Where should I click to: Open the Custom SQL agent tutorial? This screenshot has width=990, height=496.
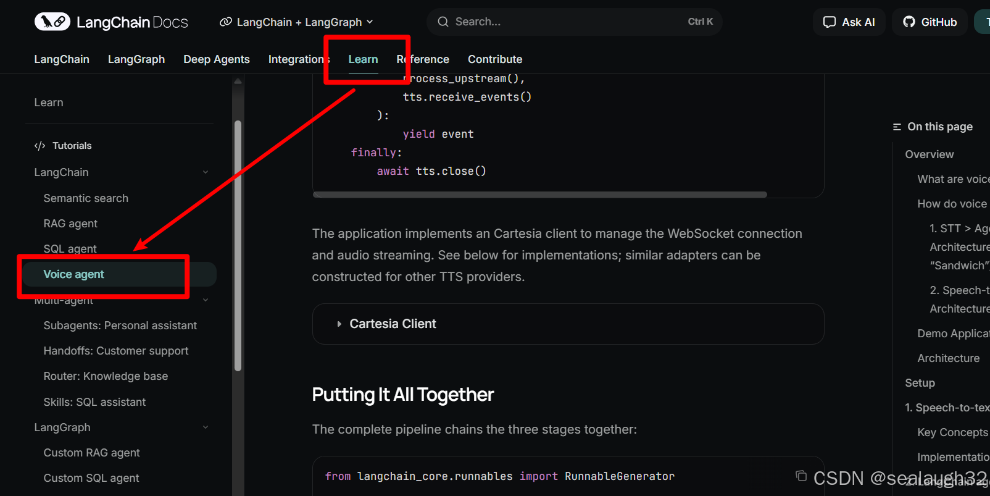pos(91,478)
